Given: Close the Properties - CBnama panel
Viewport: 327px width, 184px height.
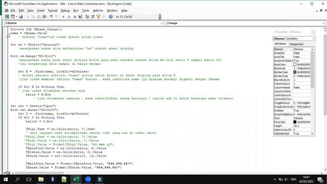Looking at the screenshot, I should click(313, 32).
